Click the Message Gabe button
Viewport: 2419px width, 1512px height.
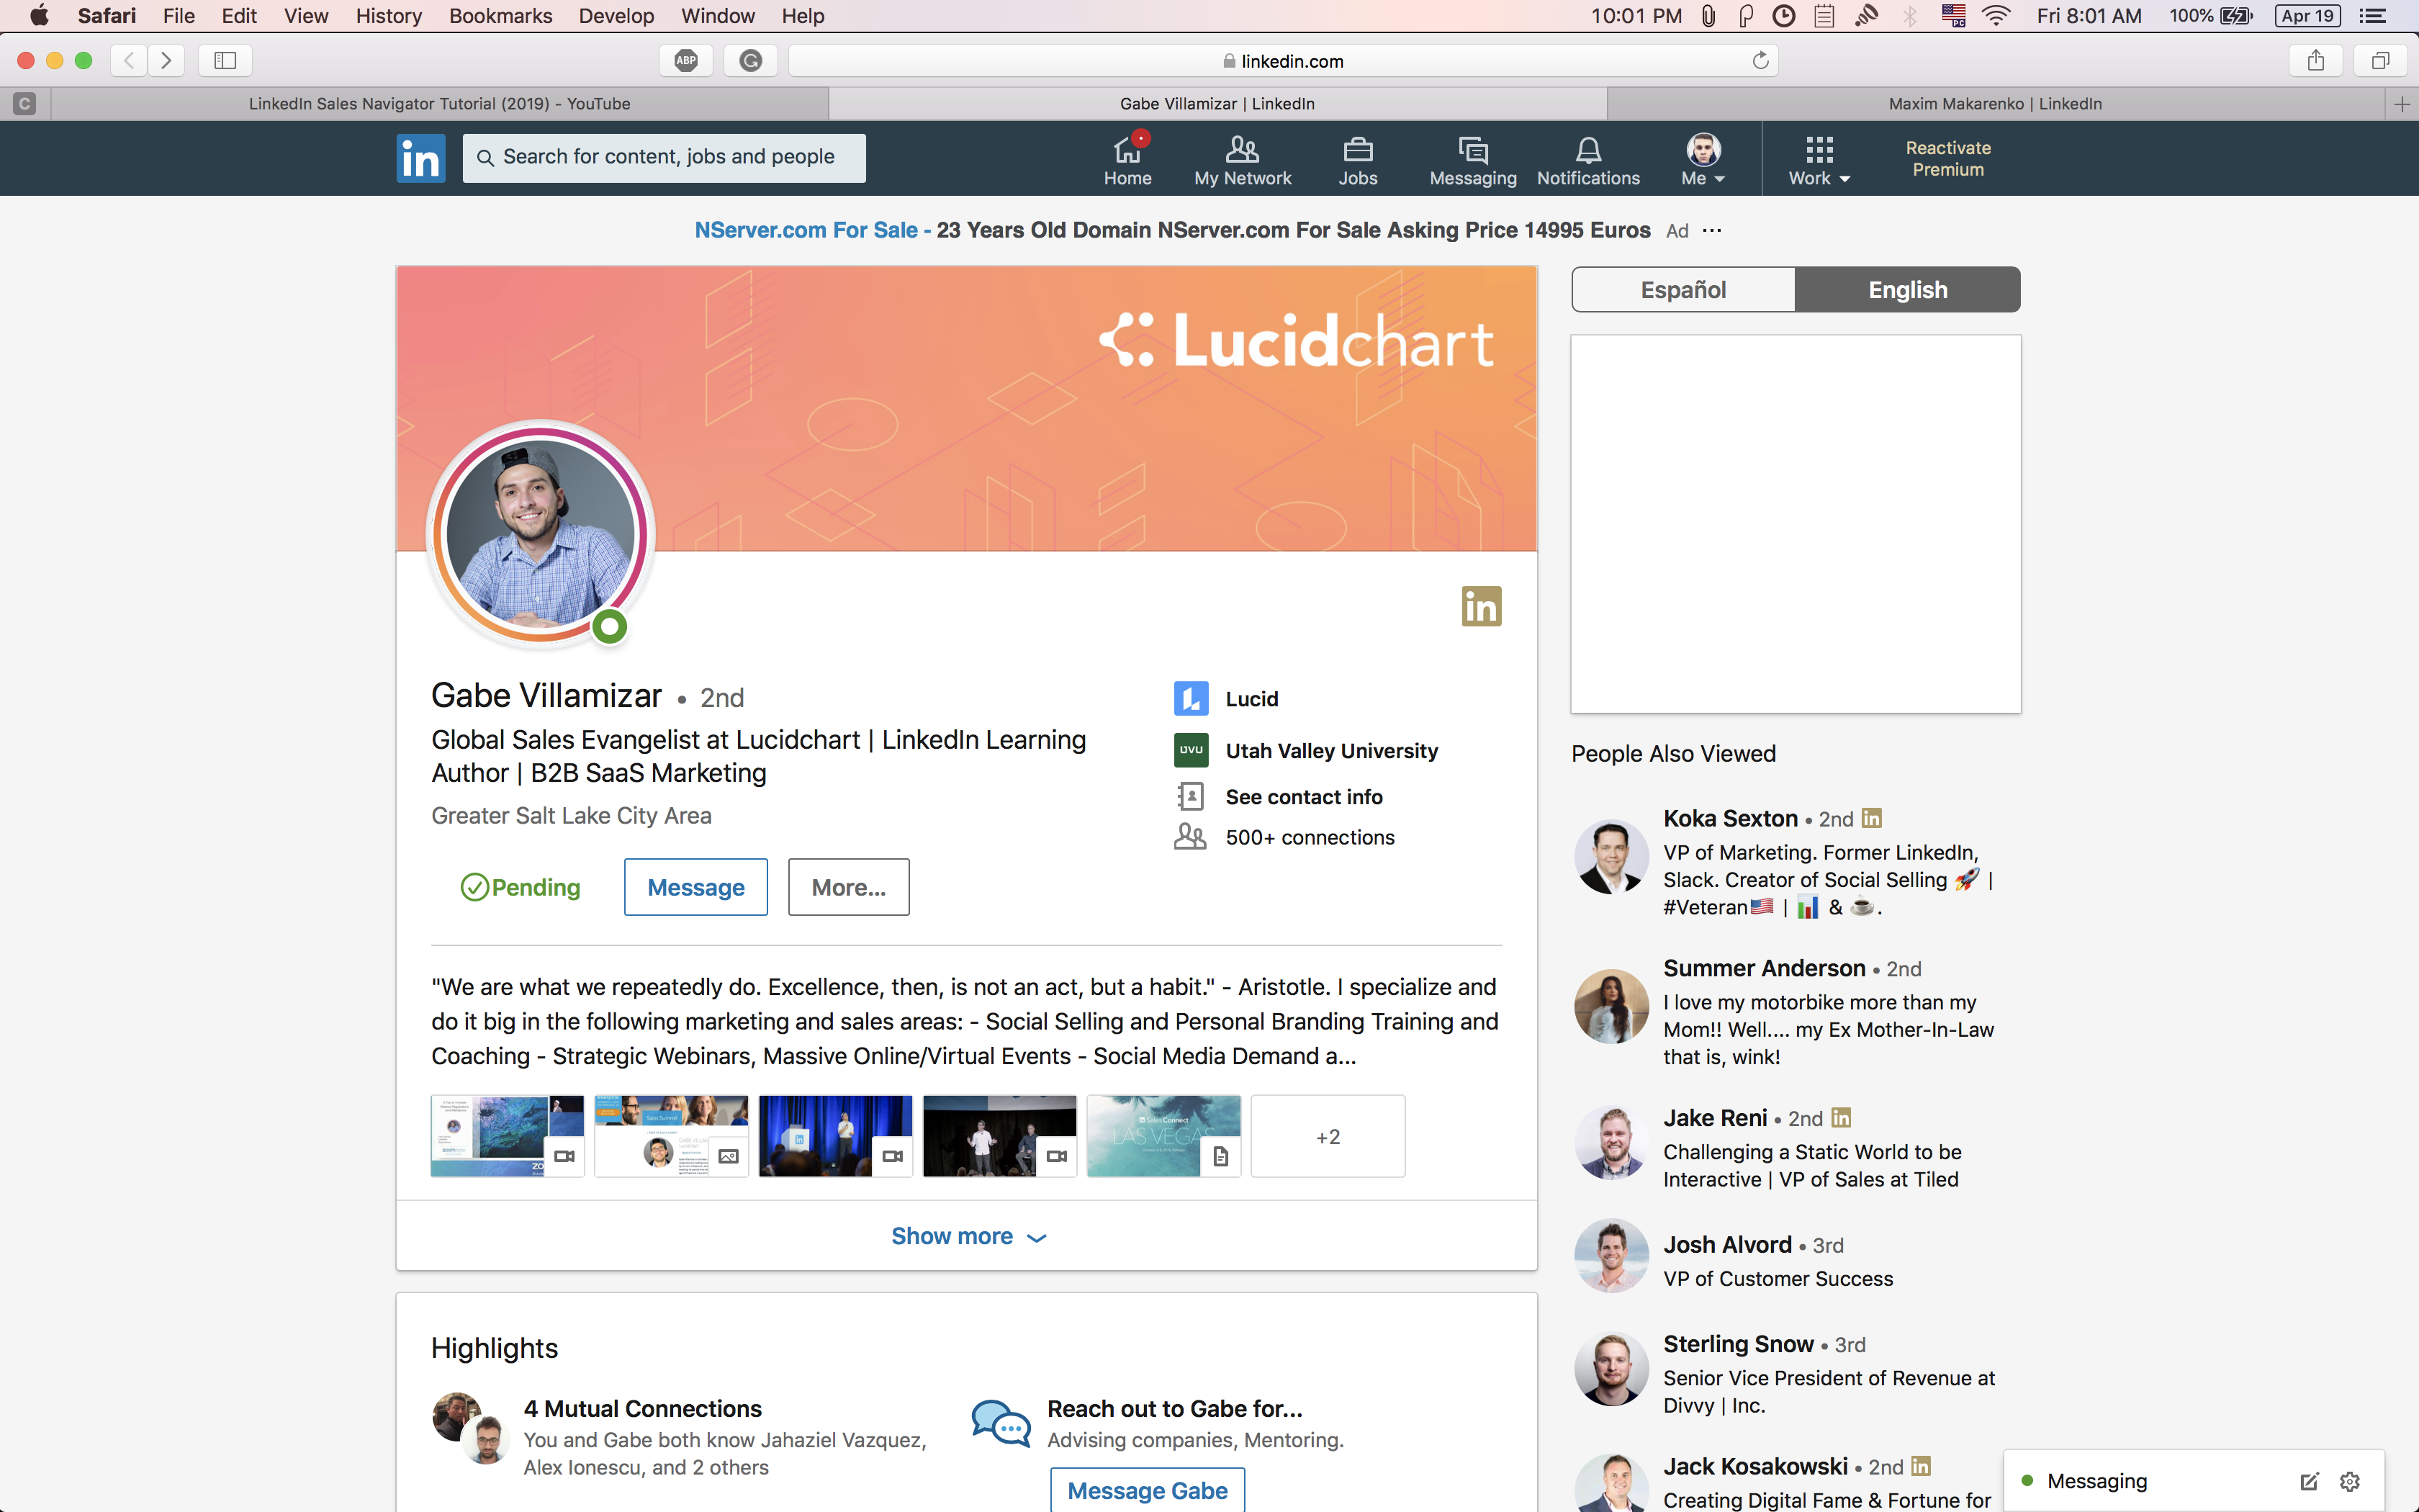tap(1148, 1490)
